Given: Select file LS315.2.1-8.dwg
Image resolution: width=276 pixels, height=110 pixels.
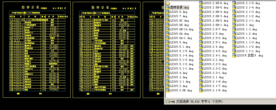Looking at the screenshot, I should 213,81.
